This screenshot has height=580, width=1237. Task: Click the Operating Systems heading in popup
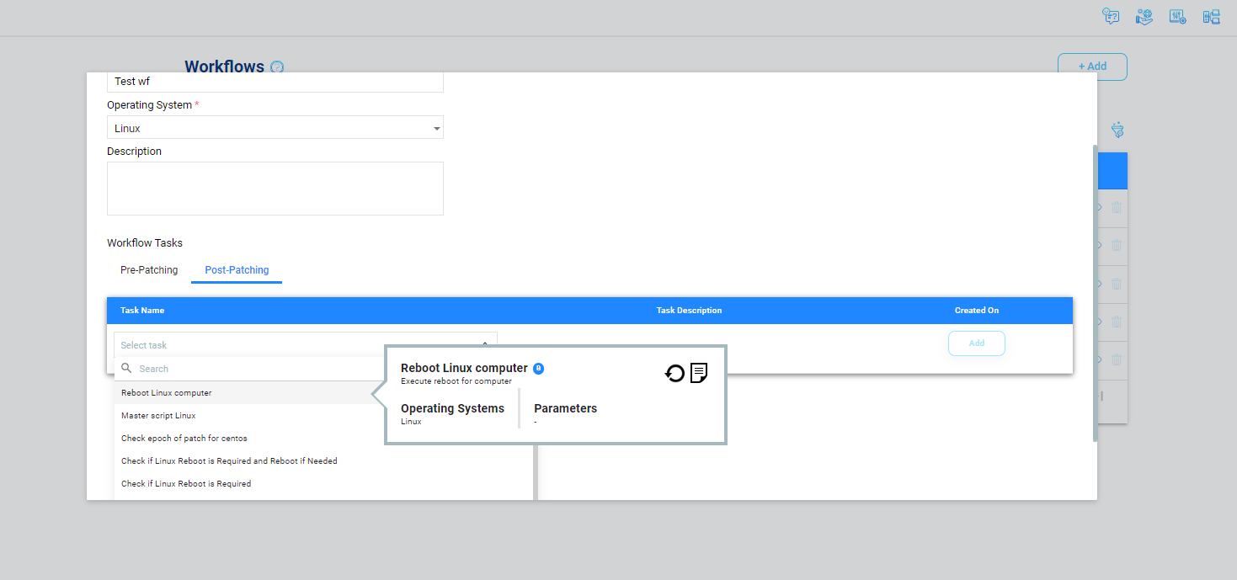pos(452,408)
